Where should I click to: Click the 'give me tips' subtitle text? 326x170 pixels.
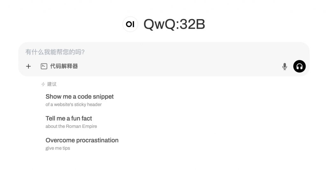pos(58,148)
